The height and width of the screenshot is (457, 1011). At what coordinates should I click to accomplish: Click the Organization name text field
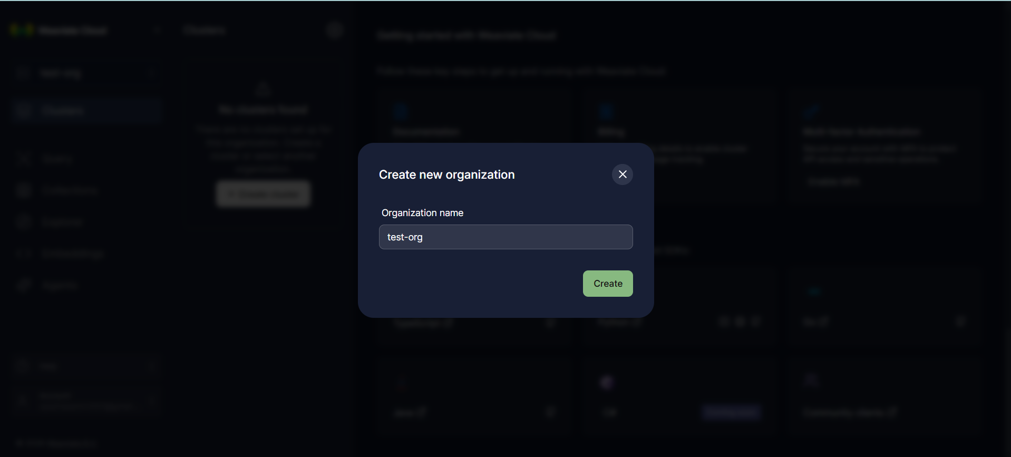coord(505,237)
